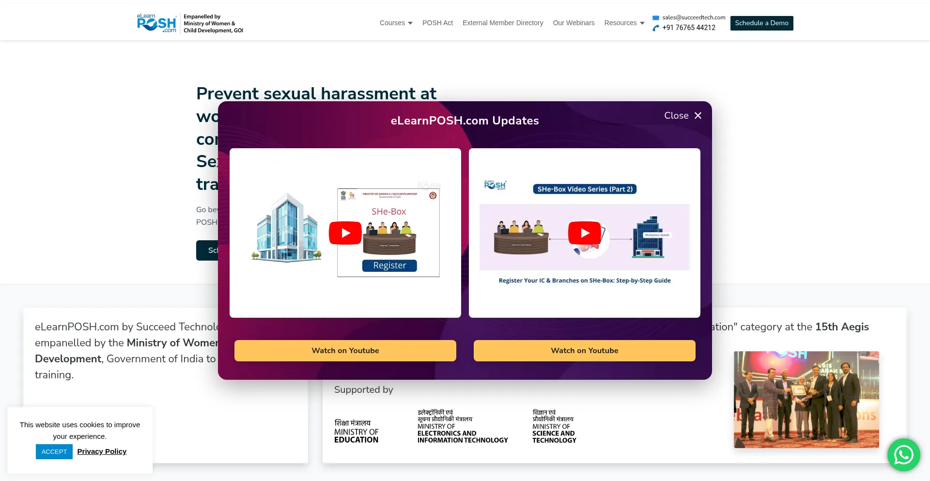Click the office building image in the first video

coord(287,228)
